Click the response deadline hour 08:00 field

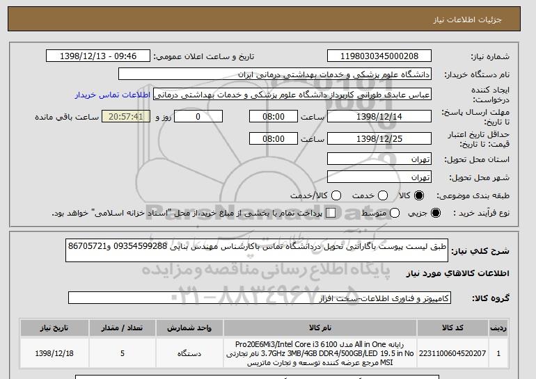click(274, 116)
